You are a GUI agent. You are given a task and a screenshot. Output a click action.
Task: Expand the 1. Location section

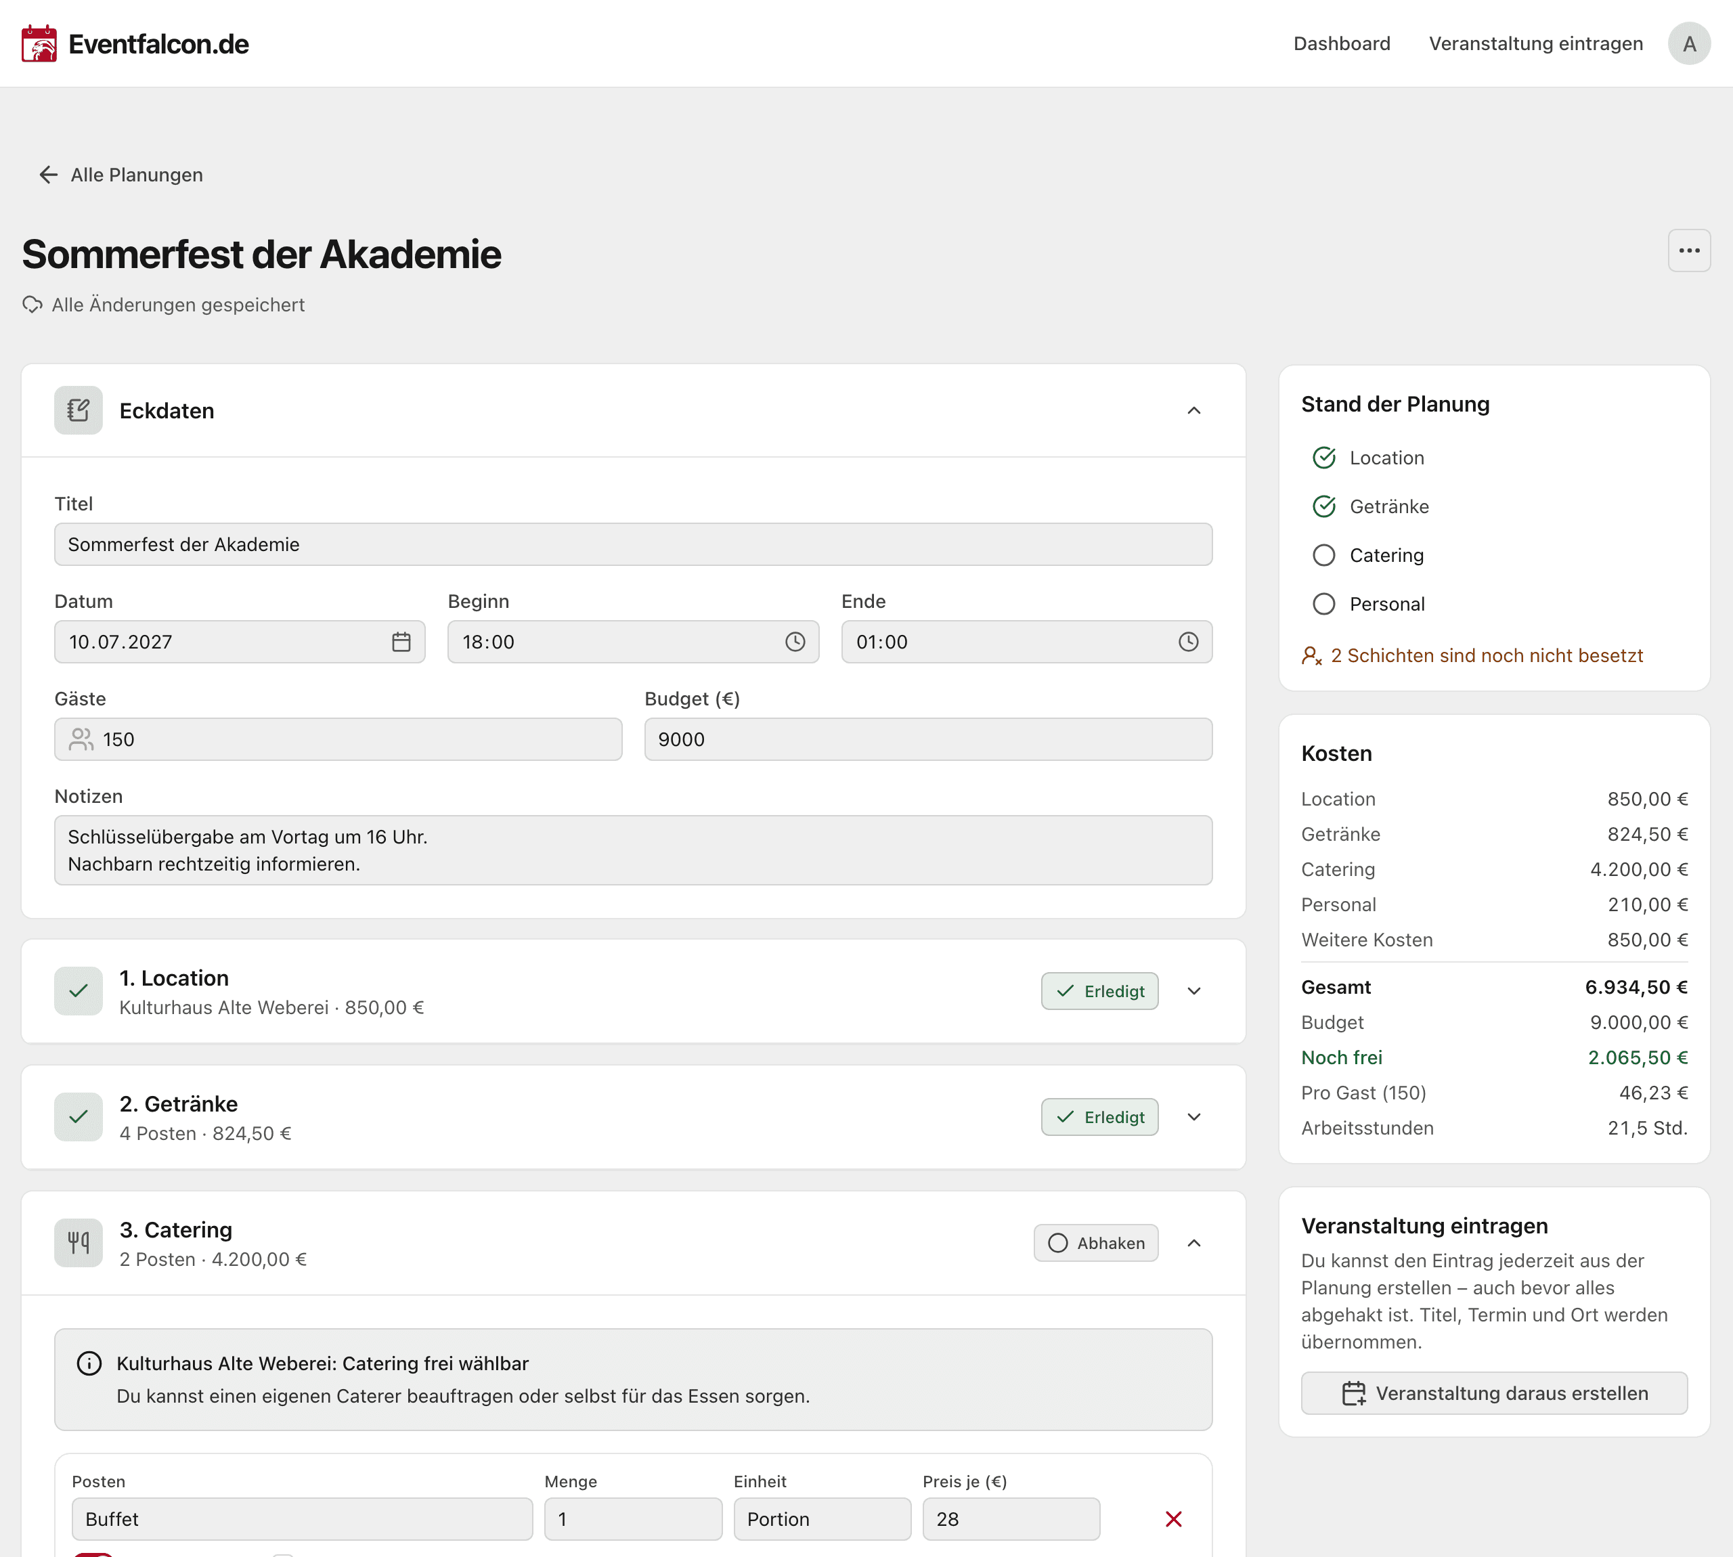(1194, 990)
